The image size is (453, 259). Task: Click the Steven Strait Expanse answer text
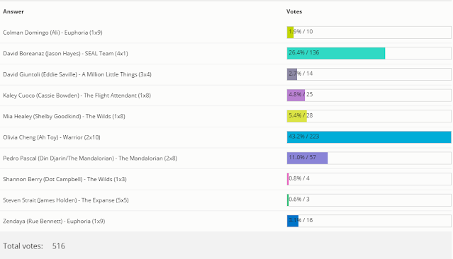tap(66, 200)
